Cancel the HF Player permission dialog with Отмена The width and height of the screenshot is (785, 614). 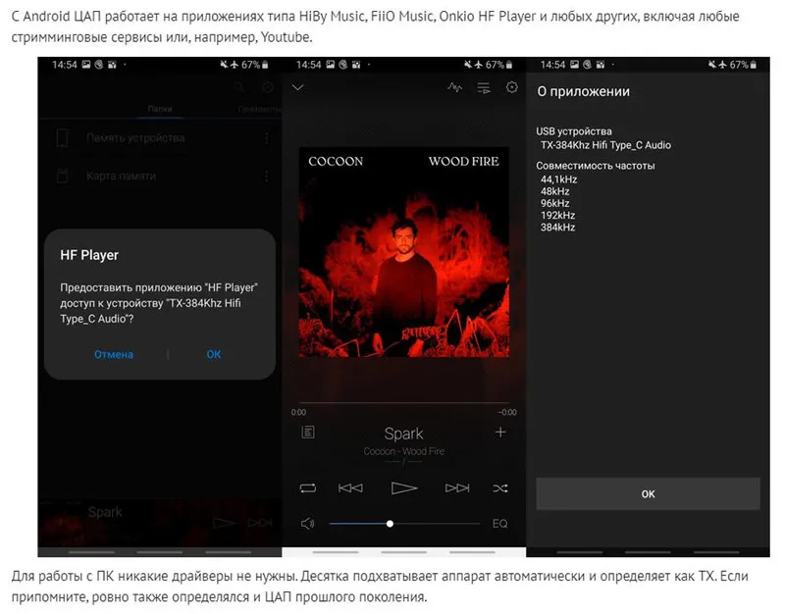coord(114,354)
